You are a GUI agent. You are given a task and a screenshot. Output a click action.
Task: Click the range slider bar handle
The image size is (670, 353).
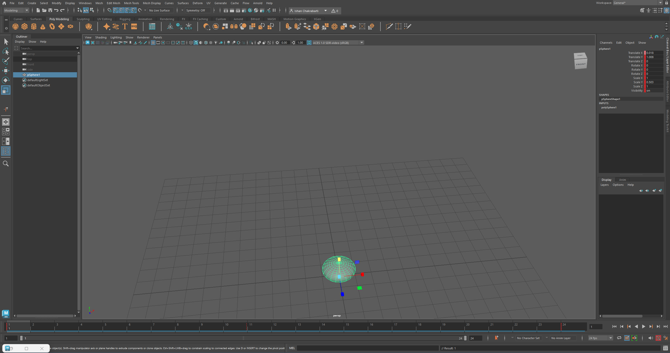pyautogui.click(x=243, y=338)
